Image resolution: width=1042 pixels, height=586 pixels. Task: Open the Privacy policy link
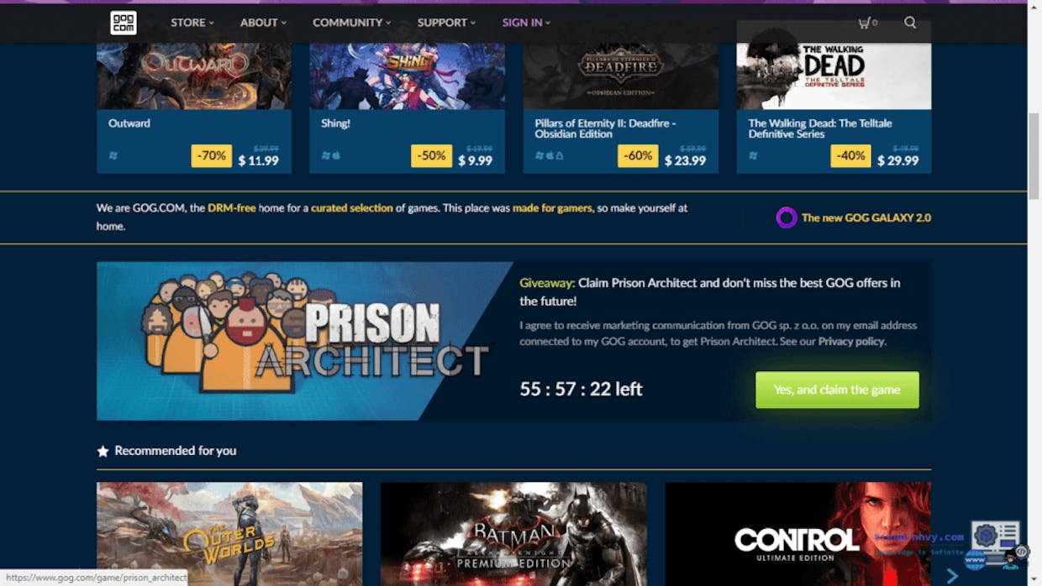point(852,342)
